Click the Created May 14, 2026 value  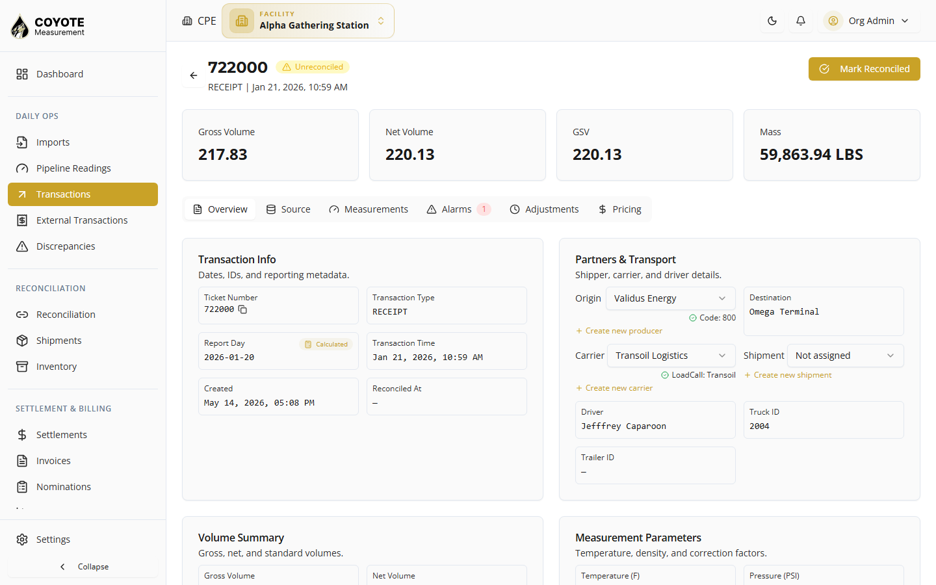tap(259, 403)
